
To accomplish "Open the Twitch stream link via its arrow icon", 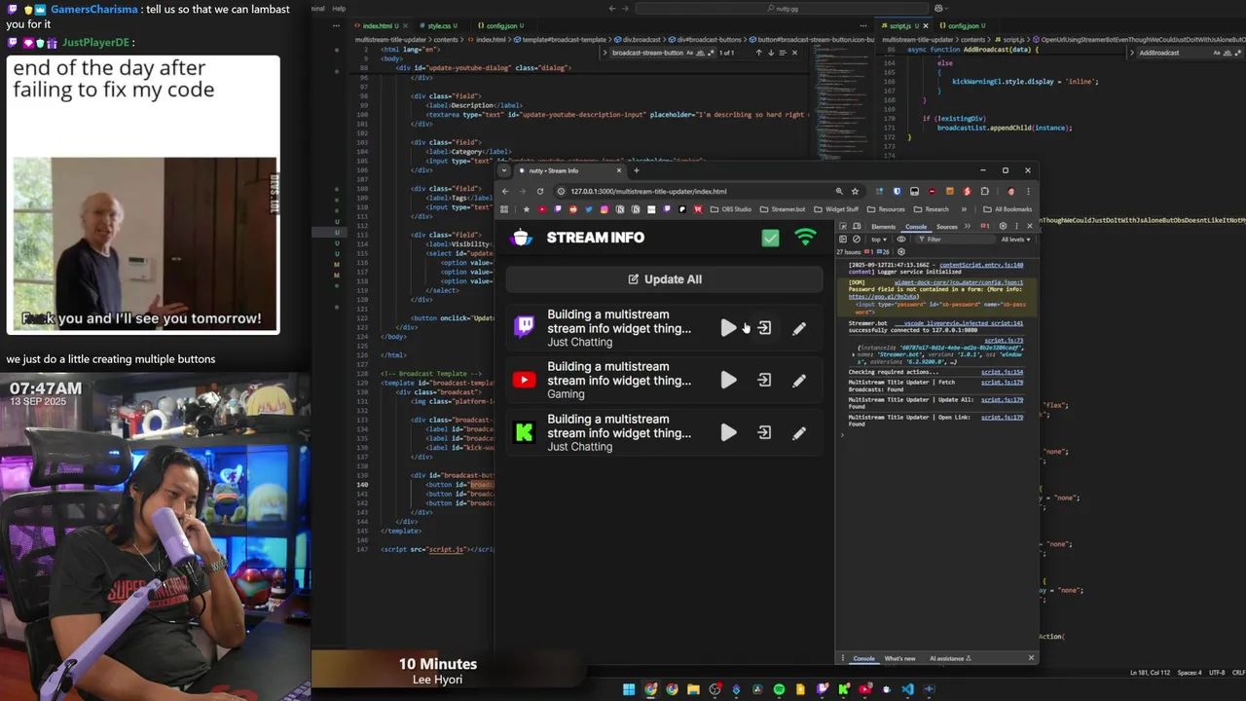I will [x=764, y=328].
